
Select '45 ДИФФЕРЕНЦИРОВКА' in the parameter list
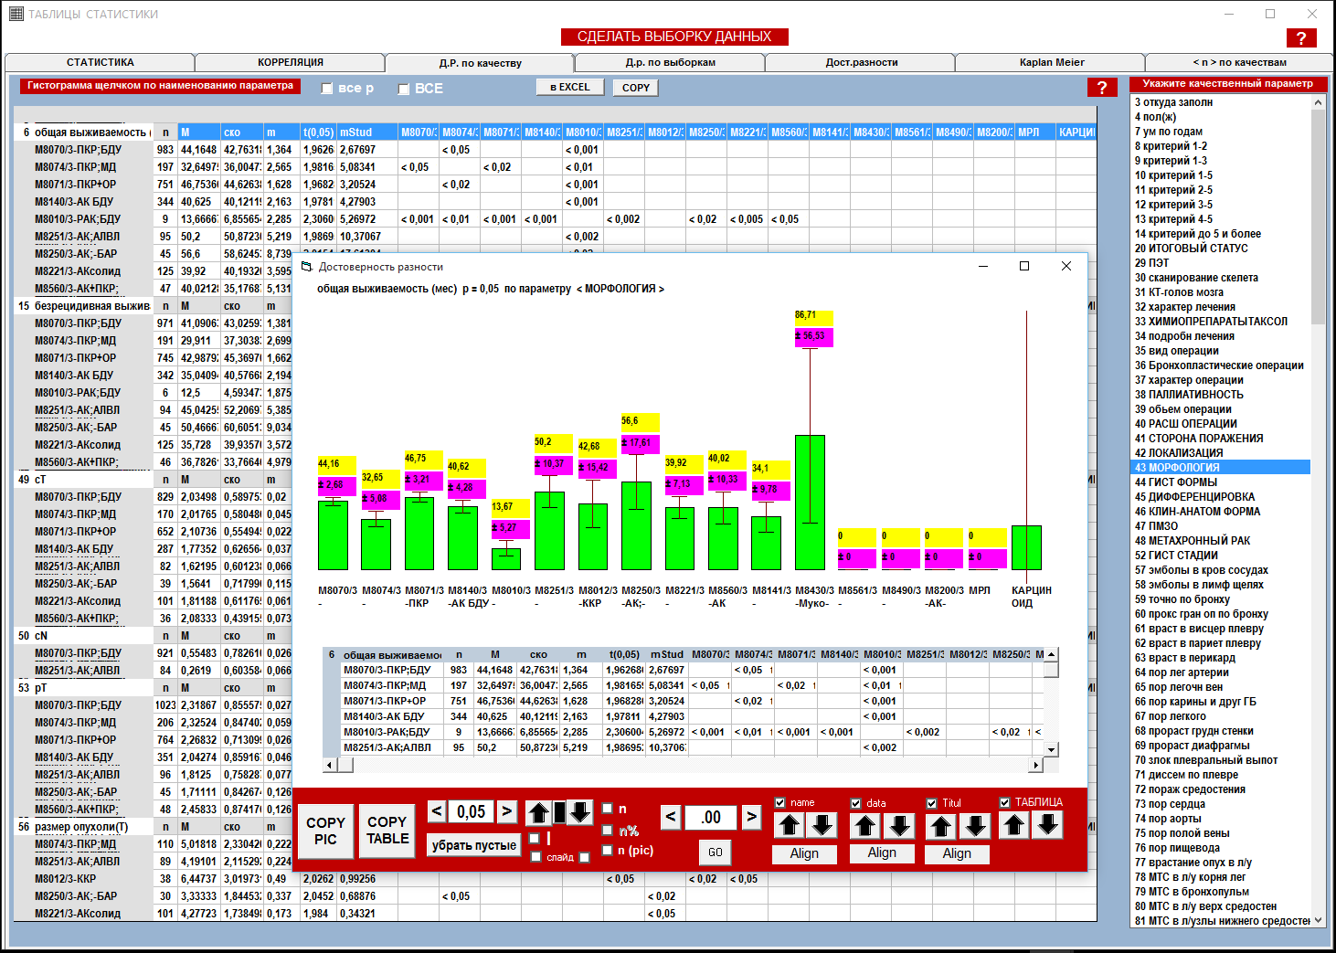coord(1194,497)
